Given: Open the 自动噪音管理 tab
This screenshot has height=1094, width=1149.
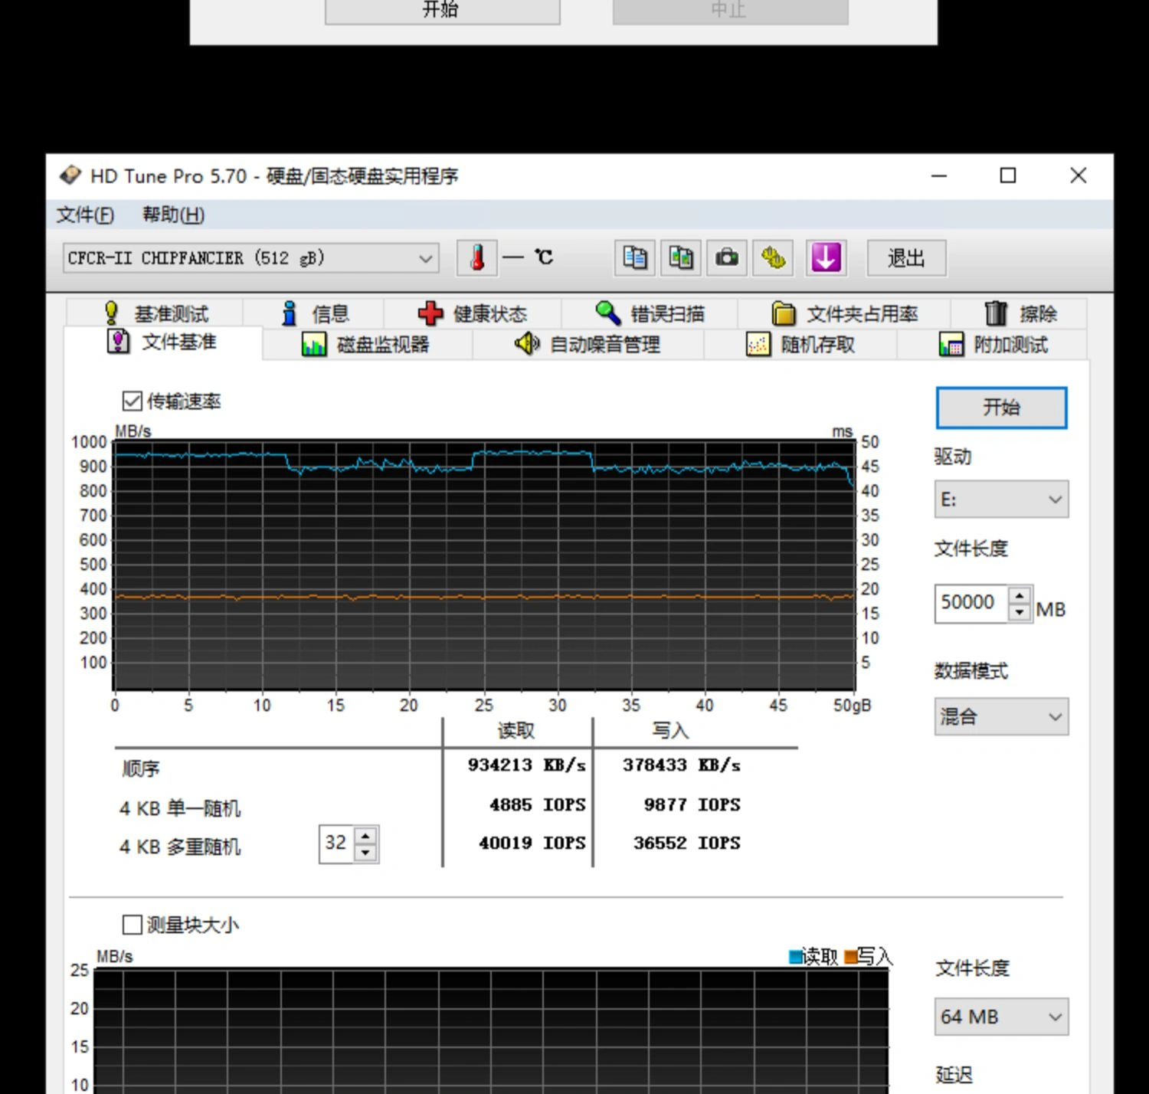Looking at the screenshot, I should [x=588, y=345].
